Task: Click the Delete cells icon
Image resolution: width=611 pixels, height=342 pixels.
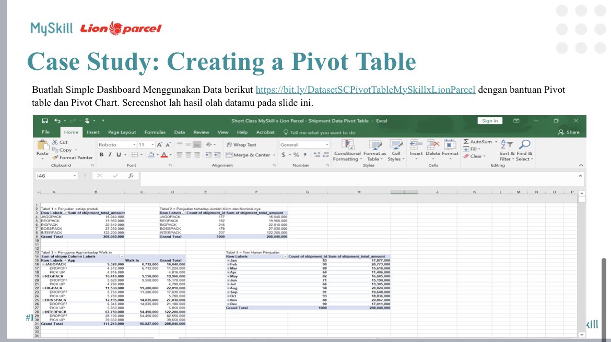Action: point(433,145)
